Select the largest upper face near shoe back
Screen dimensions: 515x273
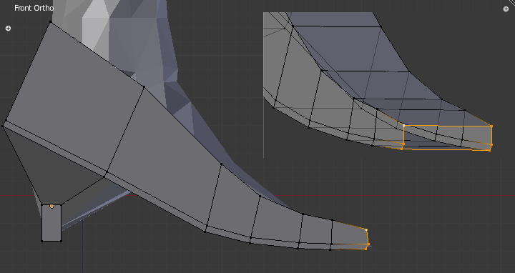(x=76, y=99)
